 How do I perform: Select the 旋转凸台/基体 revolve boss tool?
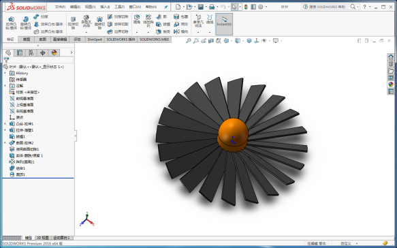[26, 22]
